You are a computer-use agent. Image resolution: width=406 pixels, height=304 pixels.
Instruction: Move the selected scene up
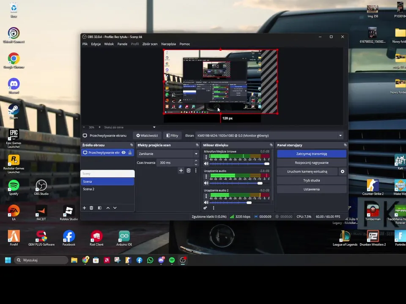108,208
